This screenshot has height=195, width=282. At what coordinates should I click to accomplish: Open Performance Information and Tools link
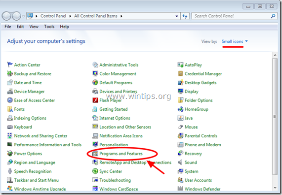point(48,145)
